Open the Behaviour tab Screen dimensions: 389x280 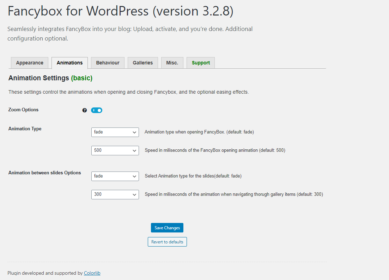[108, 63]
